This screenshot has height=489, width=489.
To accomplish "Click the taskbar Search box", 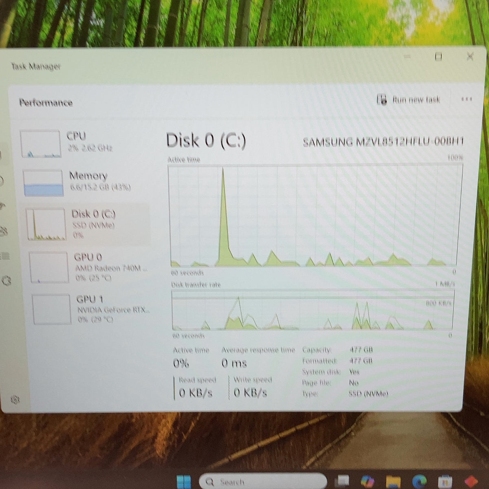I will (x=262, y=482).
